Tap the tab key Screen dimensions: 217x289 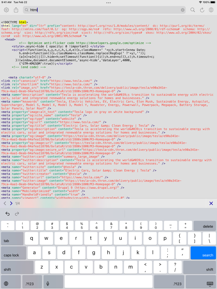click(x=12, y=239)
